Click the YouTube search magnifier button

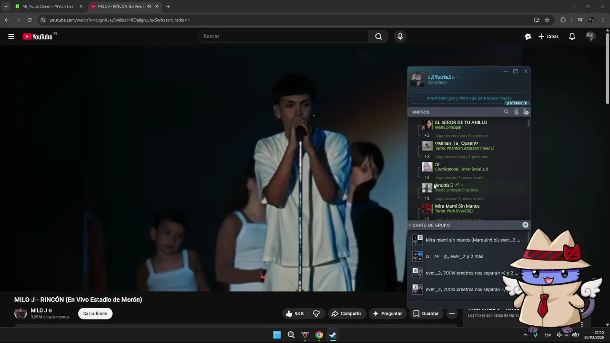tap(378, 36)
